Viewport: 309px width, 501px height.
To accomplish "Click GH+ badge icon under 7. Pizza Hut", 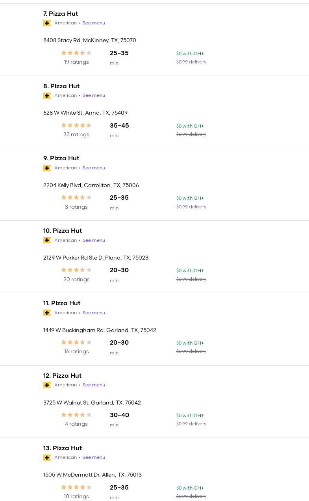I will 47,23.
